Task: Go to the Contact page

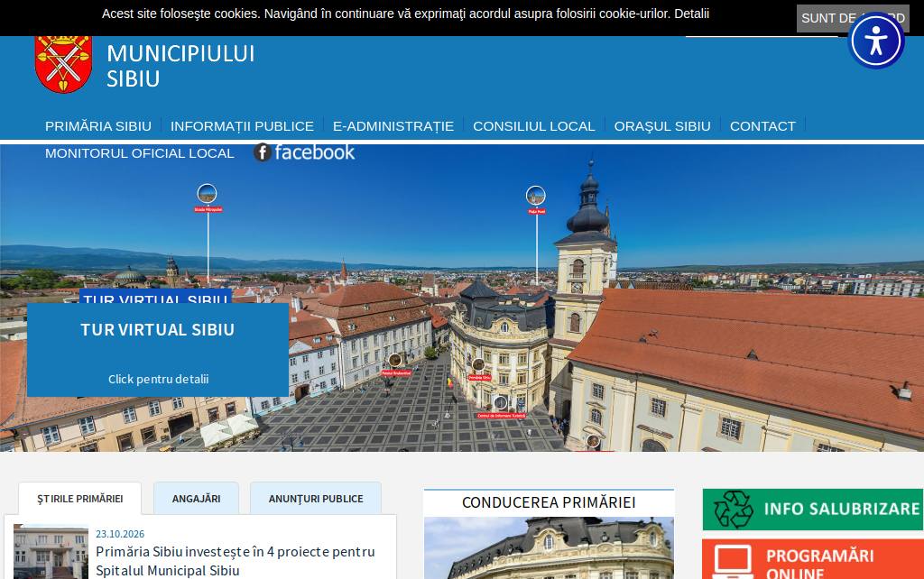Action: (x=762, y=126)
